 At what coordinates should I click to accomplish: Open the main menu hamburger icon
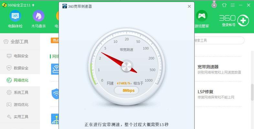pos(233,5)
